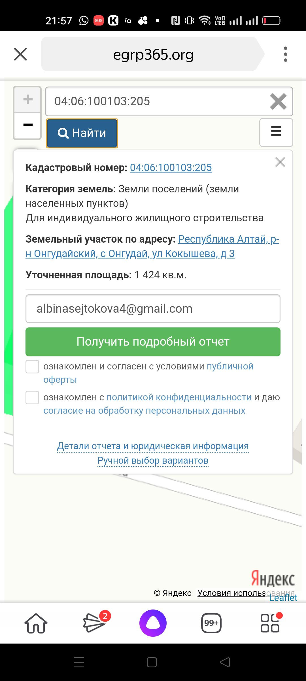Show open tabs counter 99+
This screenshot has height=681, width=306.
click(211, 623)
